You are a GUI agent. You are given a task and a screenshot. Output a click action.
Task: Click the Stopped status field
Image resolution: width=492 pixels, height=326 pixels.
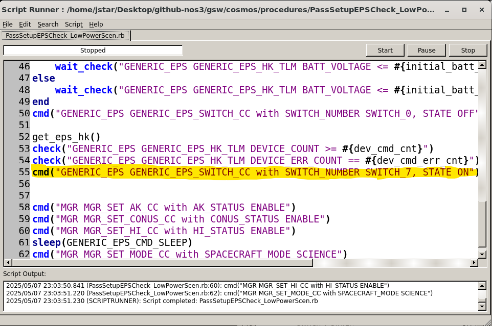tap(93, 50)
